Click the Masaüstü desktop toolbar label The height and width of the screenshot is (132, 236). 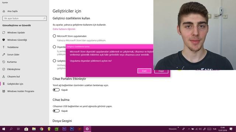173,129
